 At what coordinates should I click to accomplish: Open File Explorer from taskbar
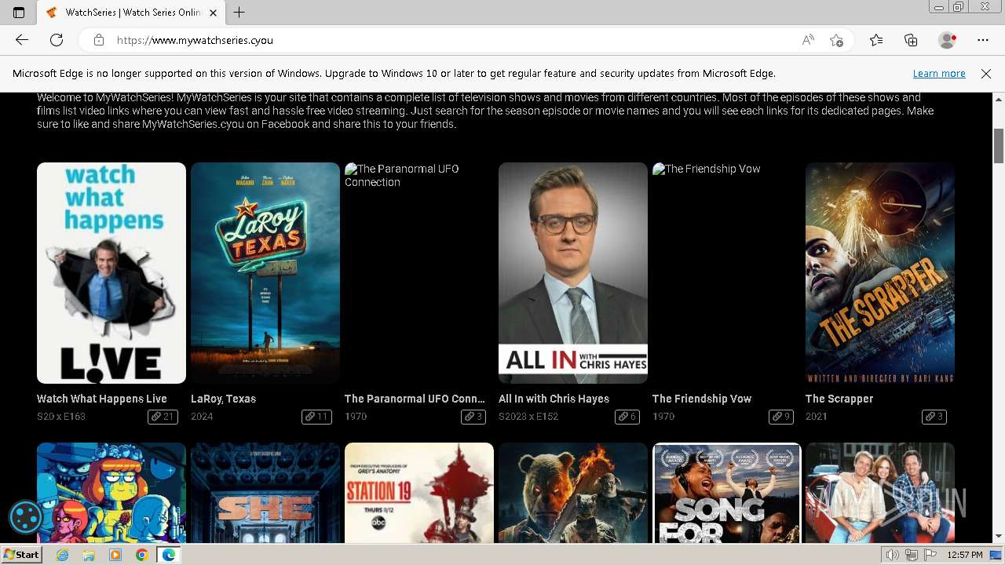[x=89, y=555]
